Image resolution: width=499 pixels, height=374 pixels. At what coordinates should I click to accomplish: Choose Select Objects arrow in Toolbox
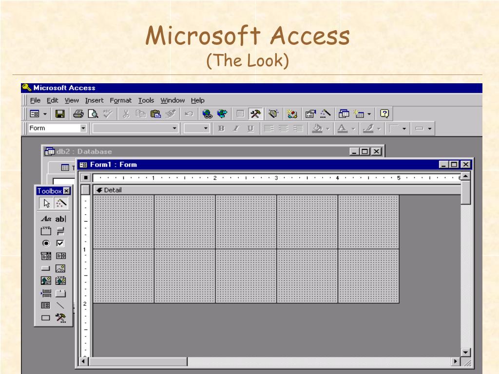point(46,203)
